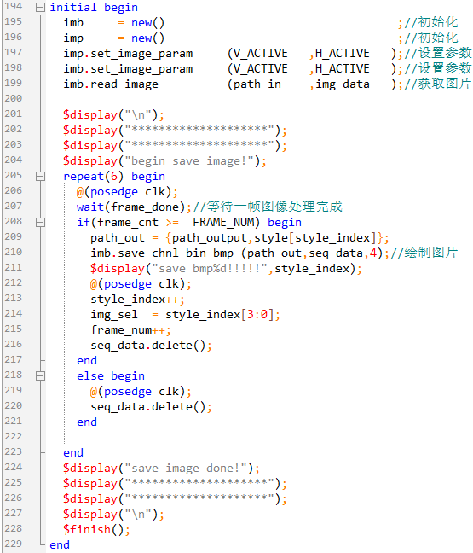Click the asterisk $display on line 226
This screenshot has height=553, width=473.
[175, 499]
